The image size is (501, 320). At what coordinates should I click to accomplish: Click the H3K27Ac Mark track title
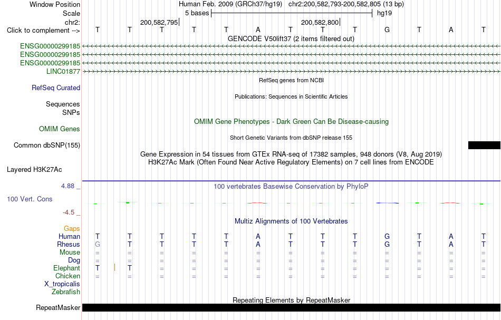coord(291,162)
